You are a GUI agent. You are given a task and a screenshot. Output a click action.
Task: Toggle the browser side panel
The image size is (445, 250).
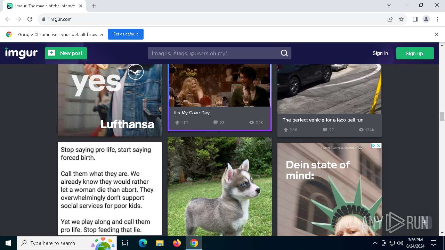coord(415,19)
